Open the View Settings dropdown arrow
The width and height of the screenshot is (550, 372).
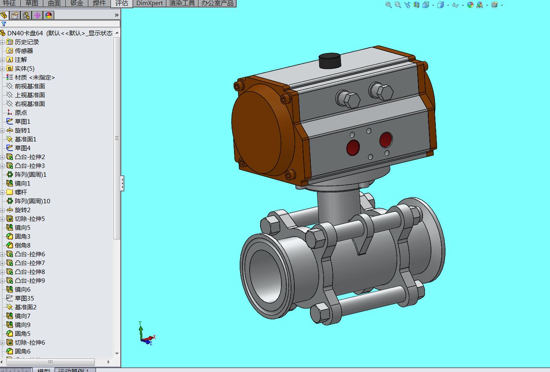coord(502,5)
